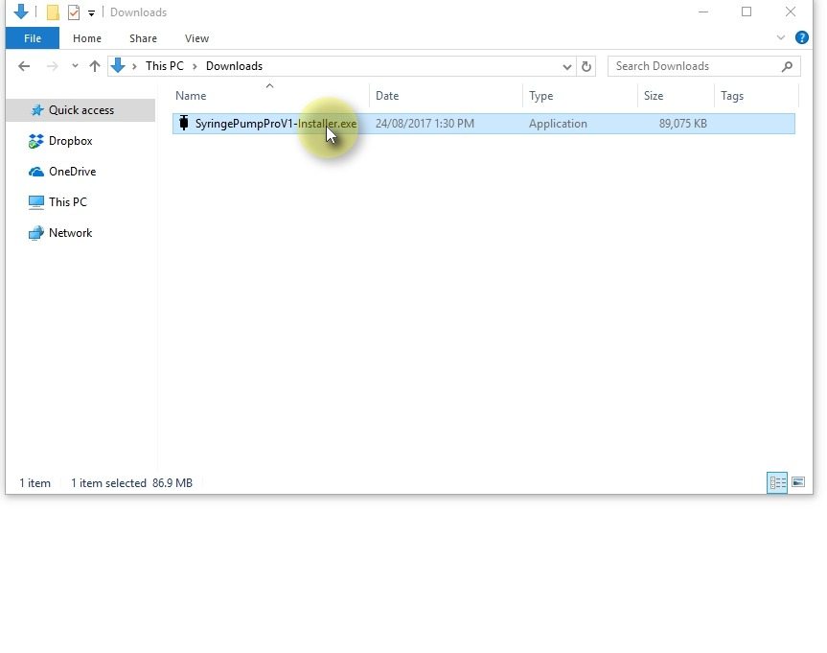Sort files by Date column header
Viewport: 827px width, 653px height.
pyautogui.click(x=446, y=96)
